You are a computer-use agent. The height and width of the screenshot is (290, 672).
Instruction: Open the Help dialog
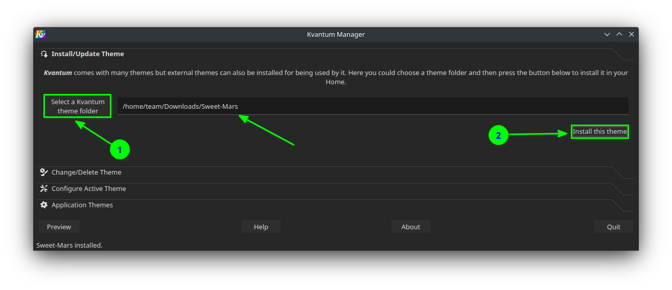(x=261, y=227)
